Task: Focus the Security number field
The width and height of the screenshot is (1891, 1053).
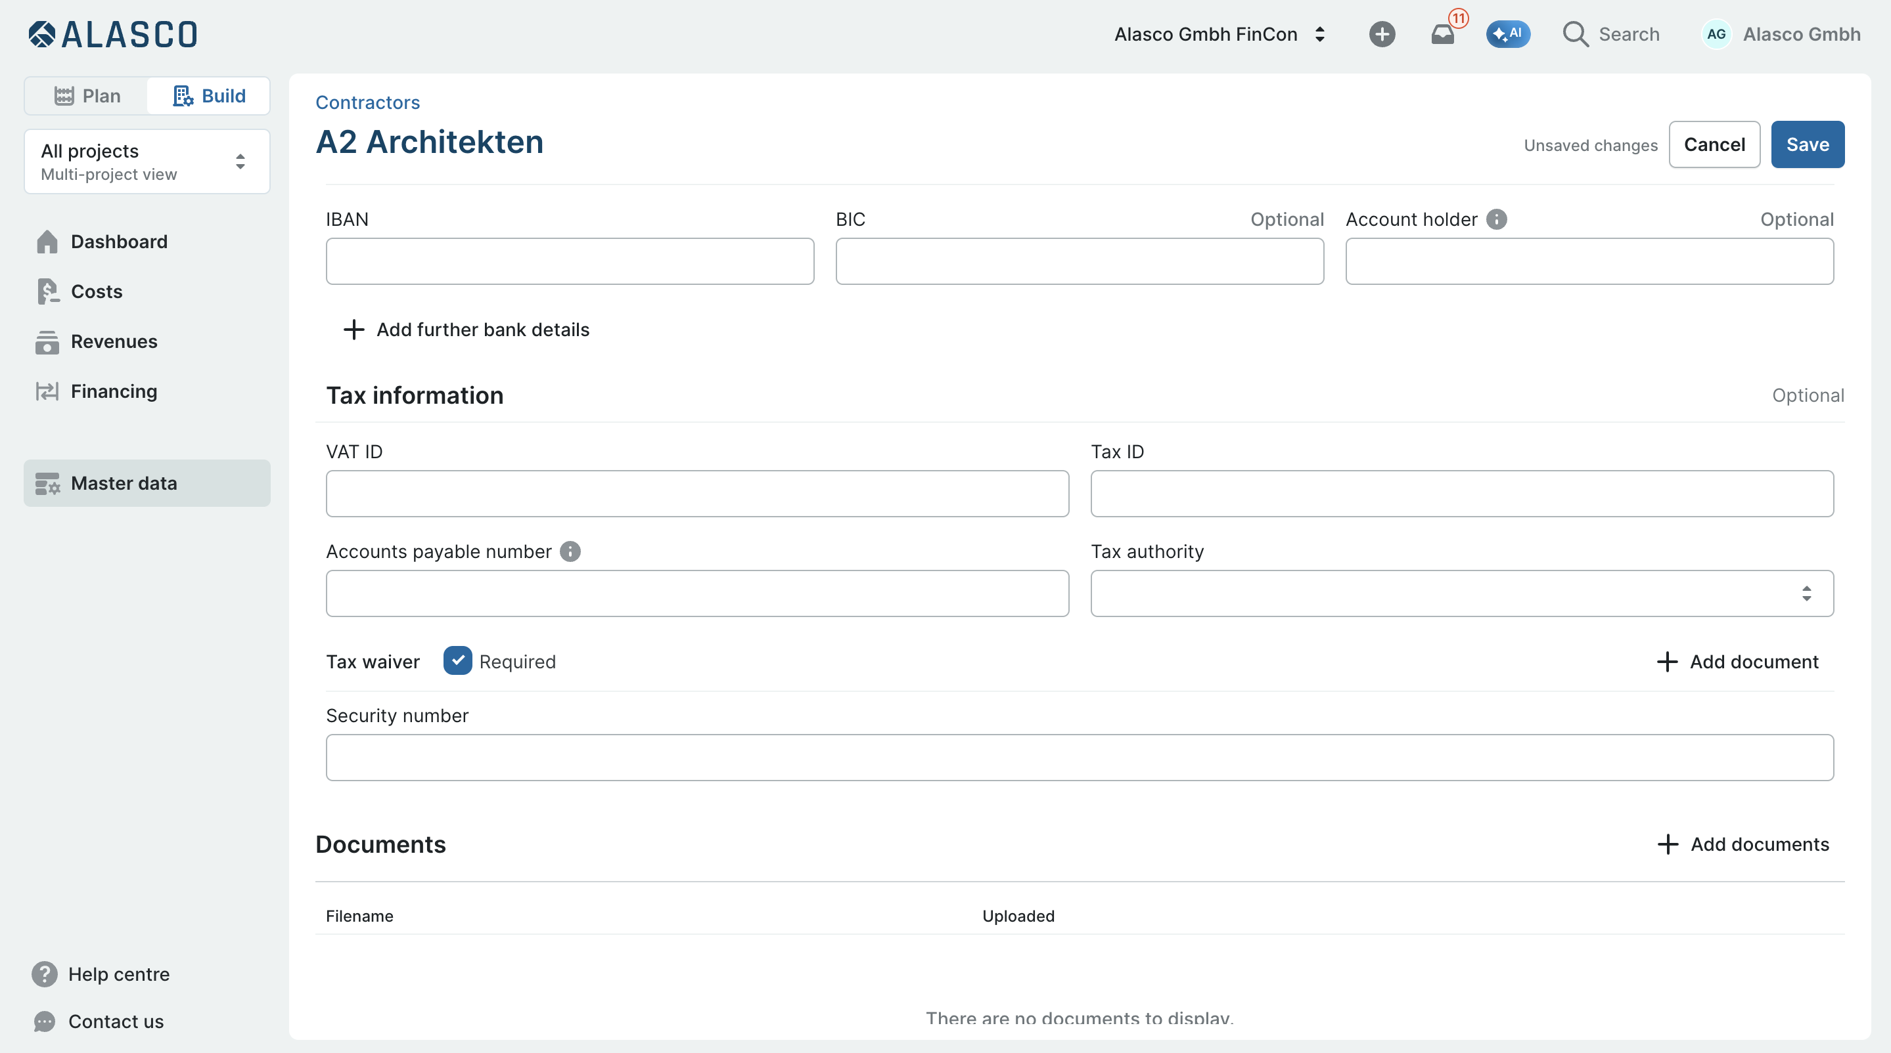Action: tap(1080, 758)
